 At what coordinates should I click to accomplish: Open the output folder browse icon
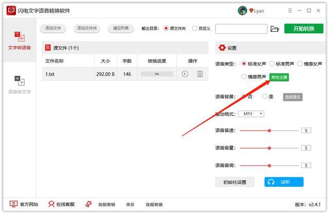pos(275,29)
